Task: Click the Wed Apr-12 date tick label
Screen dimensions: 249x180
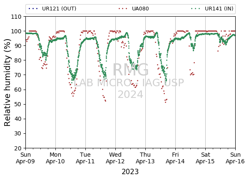Action: coord(115,158)
